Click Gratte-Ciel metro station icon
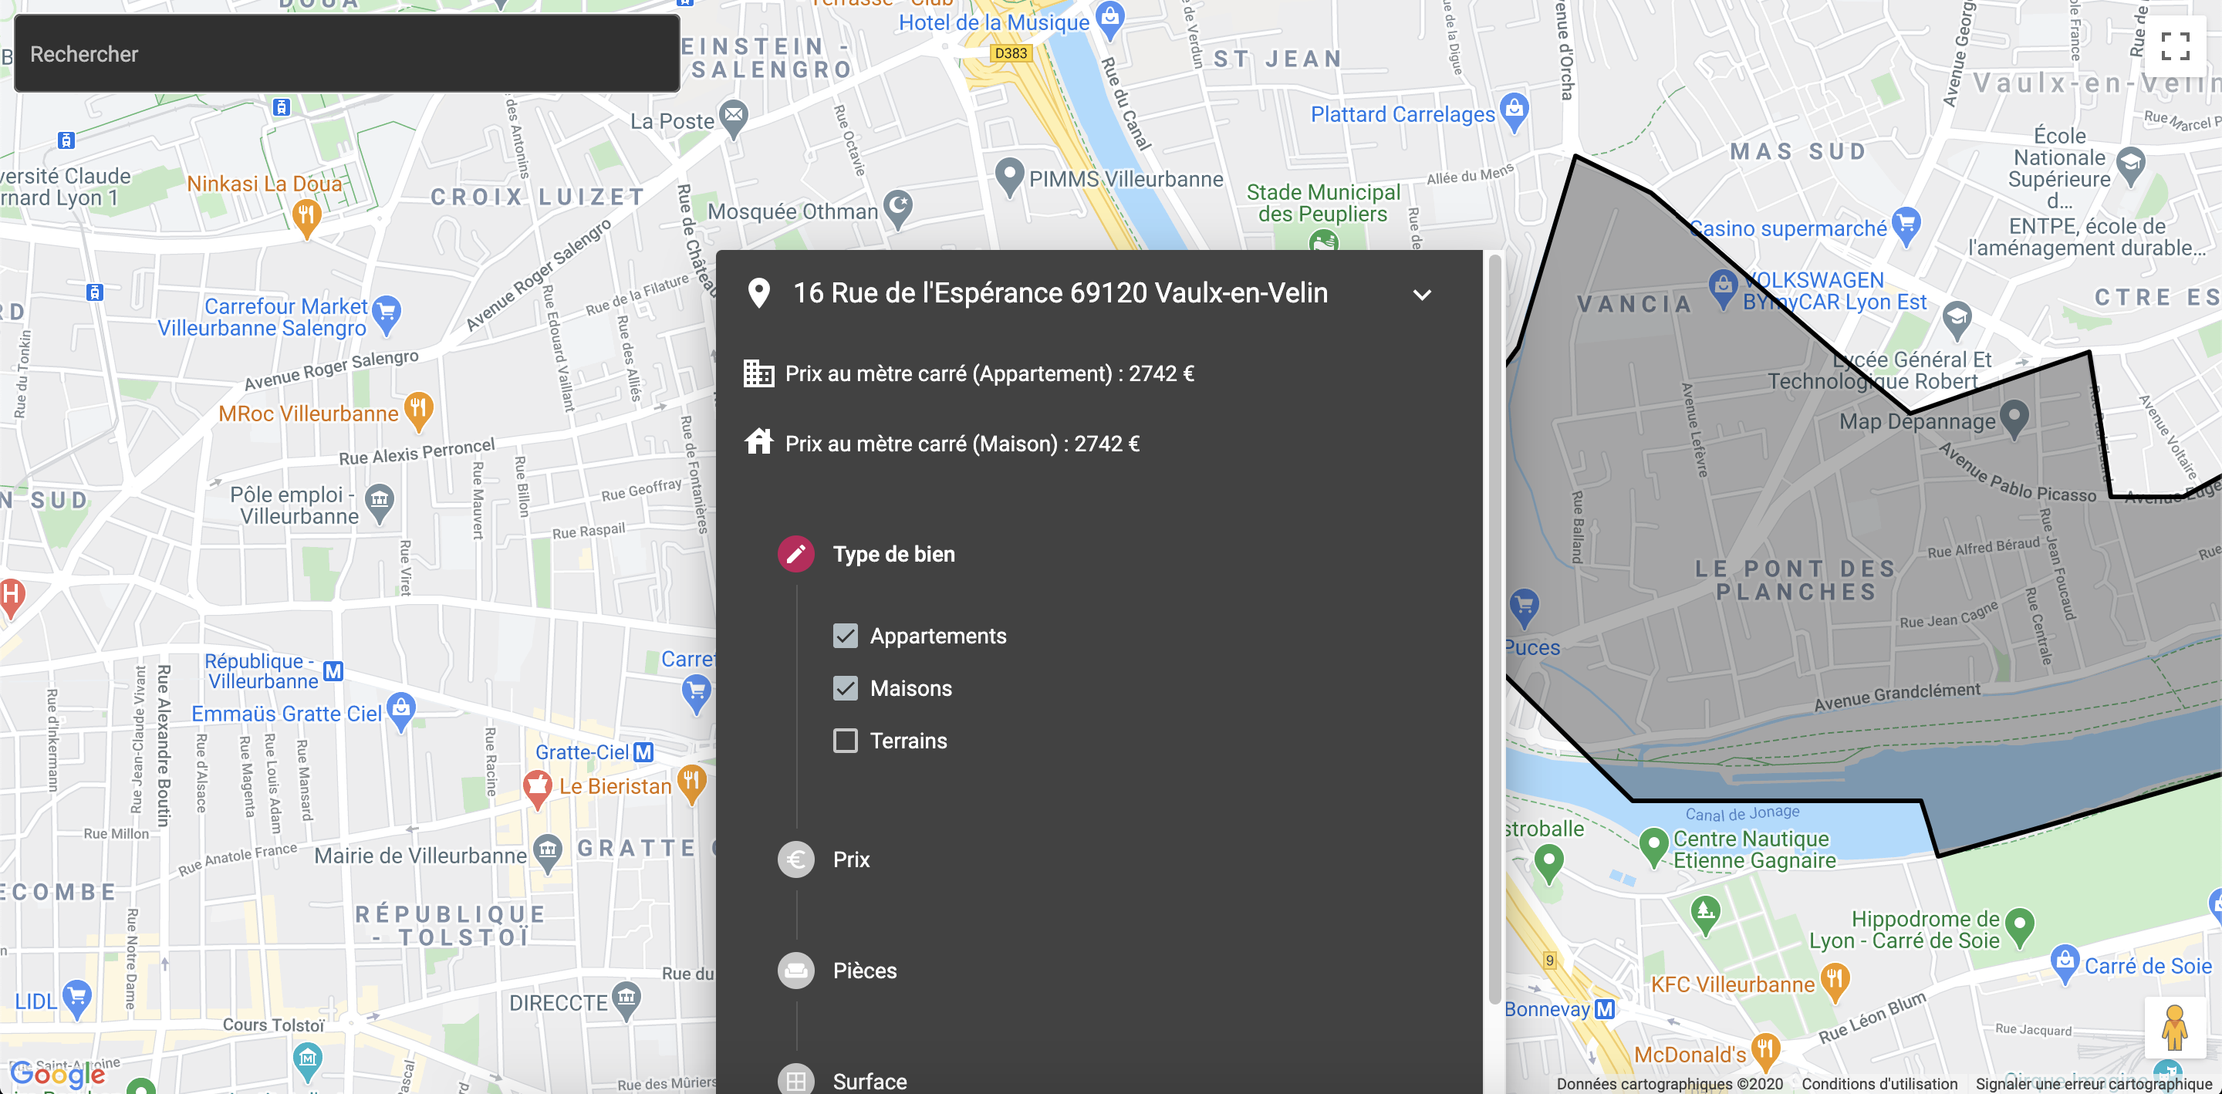Image resolution: width=2222 pixels, height=1094 pixels. tap(643, 752)
